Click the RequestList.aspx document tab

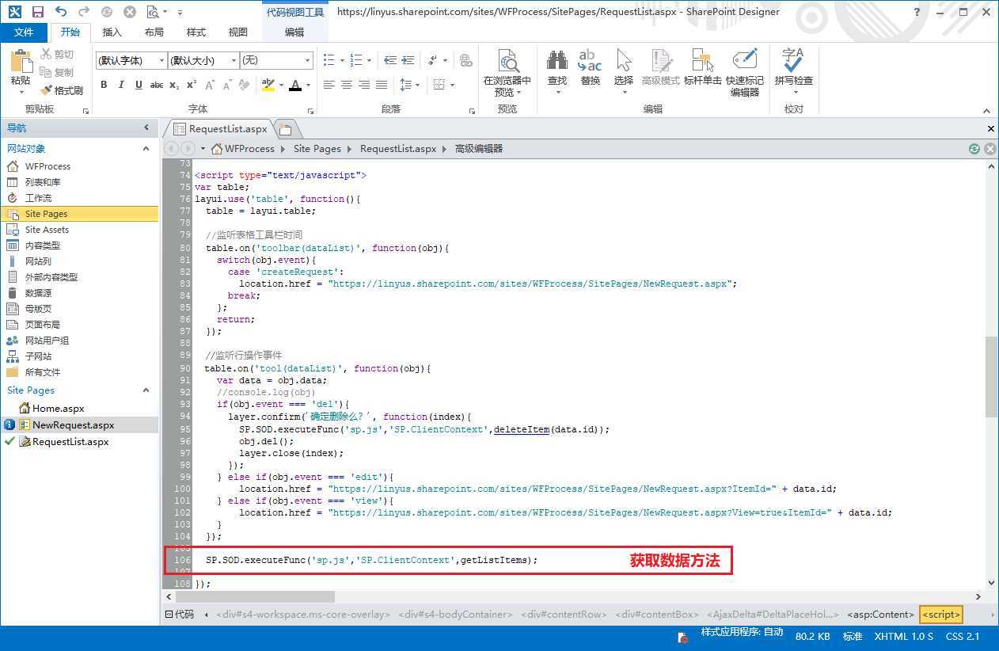coord(221,129)
